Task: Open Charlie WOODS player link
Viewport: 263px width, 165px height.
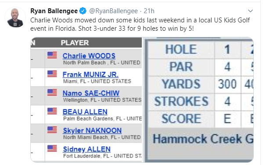Action: click(x=89, y=56)
